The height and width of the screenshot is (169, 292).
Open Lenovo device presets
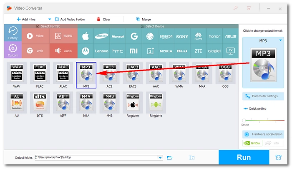coord(101,51)
